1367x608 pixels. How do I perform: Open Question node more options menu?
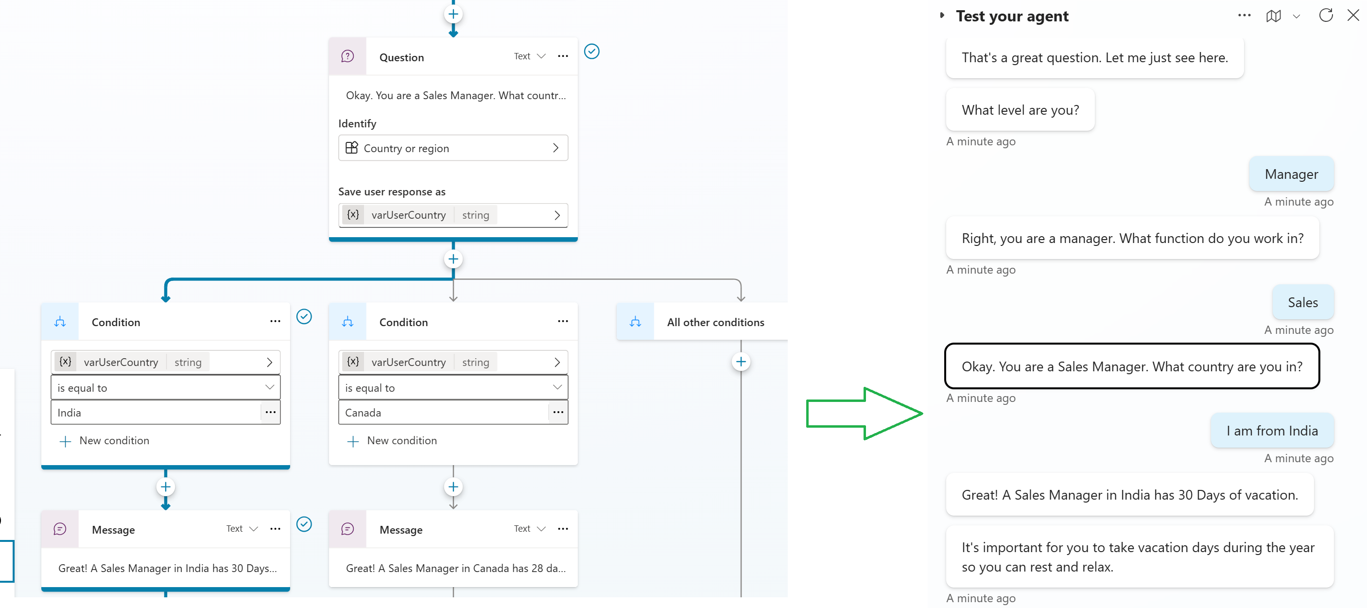click(563, 56)
